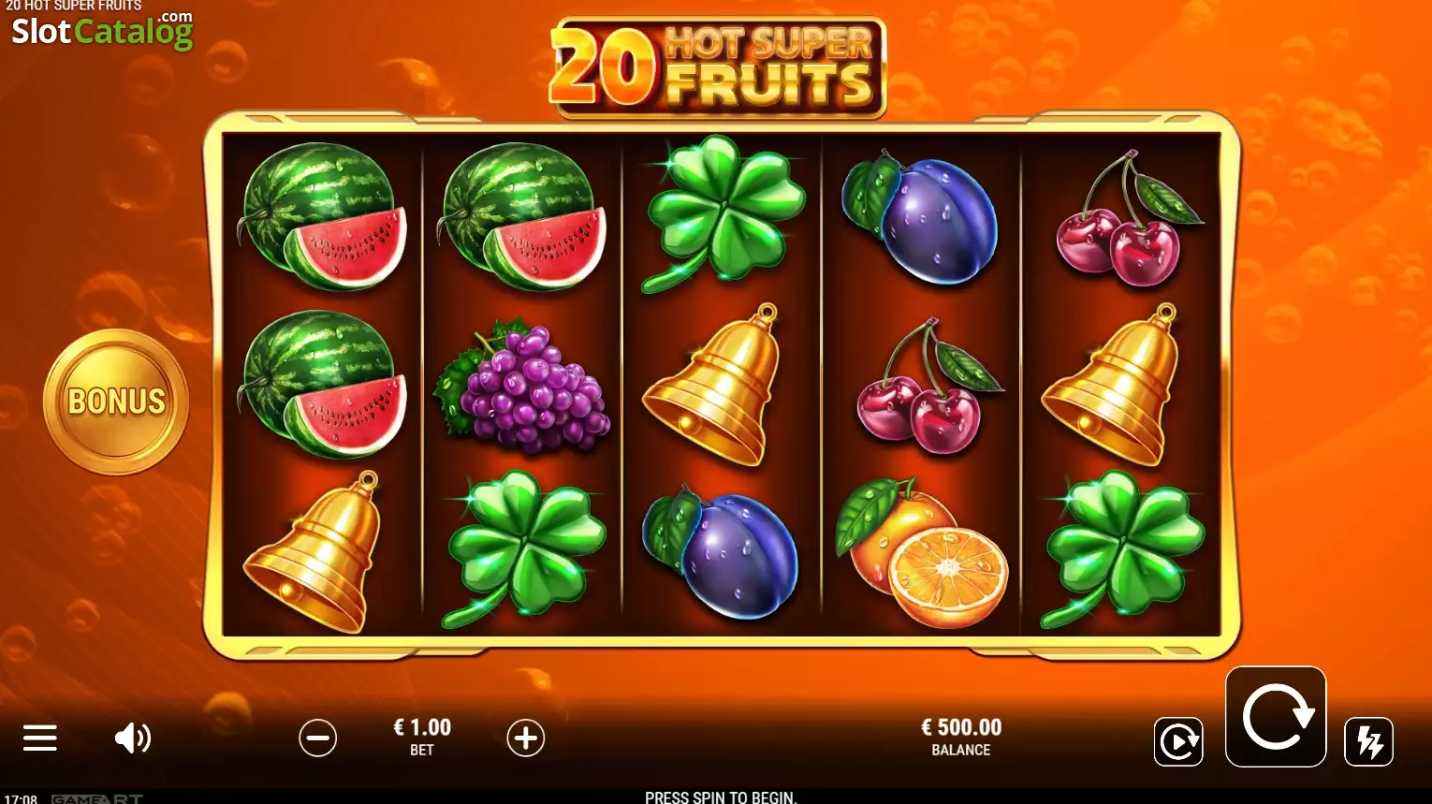1432x804 pixels.
Task: Click the cherries at top of reel five
Action: [x=1126, y=218]
